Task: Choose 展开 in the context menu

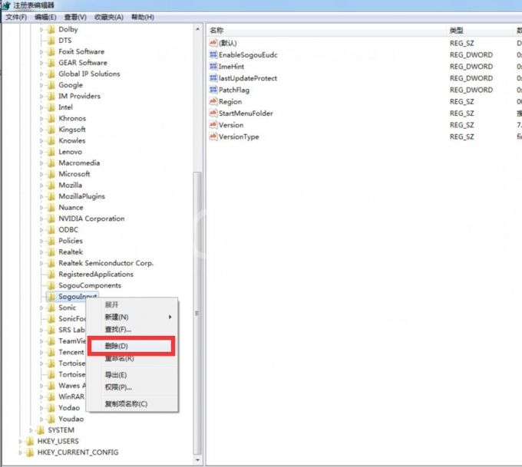Action: pos(132,304)
